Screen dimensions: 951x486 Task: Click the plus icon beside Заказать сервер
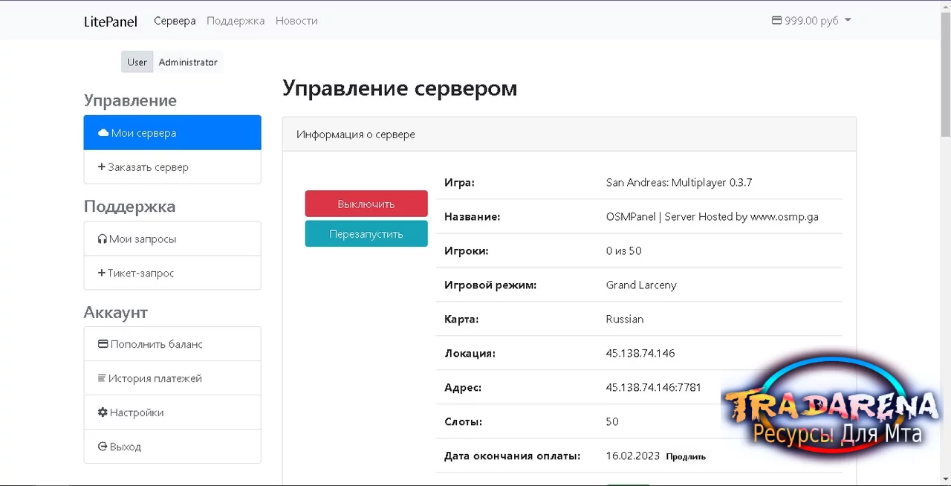(x=102, y=167)
